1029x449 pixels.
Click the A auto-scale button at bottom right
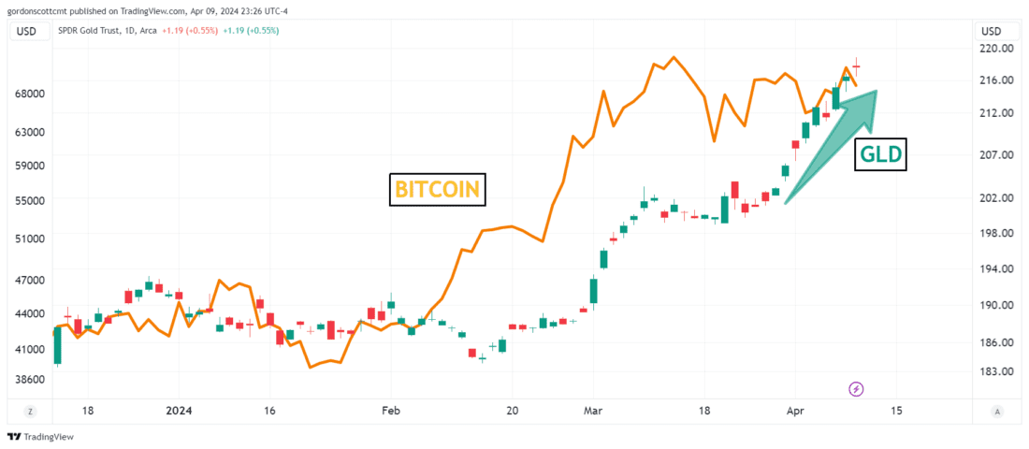pos(997,412)
